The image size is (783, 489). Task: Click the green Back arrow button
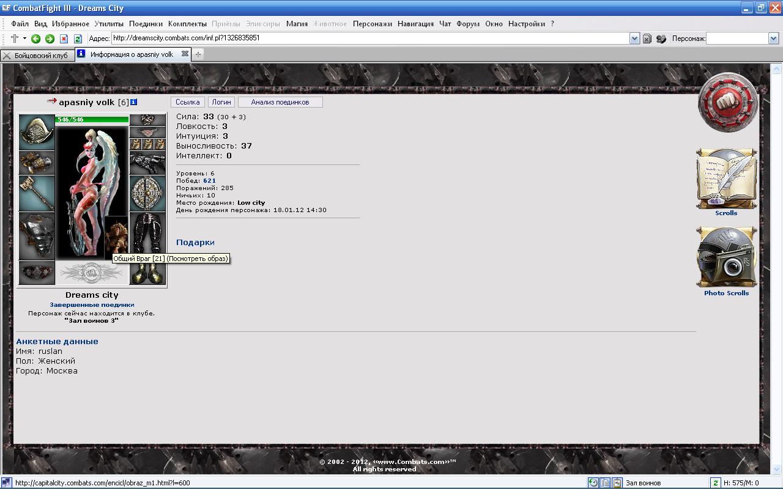[35, 39]
